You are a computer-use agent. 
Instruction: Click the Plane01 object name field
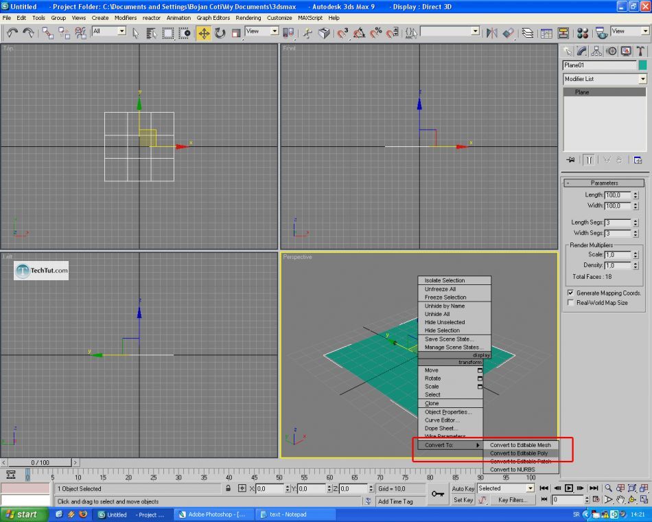pyautogui.click(x=599, y=65)
